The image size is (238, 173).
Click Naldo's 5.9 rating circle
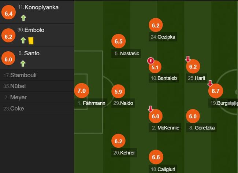coord(118,91)
